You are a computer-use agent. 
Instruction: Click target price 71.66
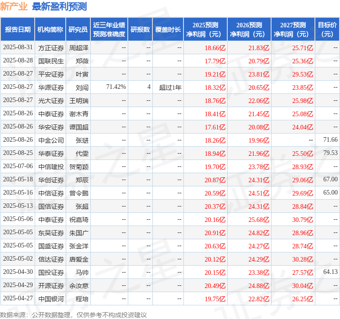330,139
